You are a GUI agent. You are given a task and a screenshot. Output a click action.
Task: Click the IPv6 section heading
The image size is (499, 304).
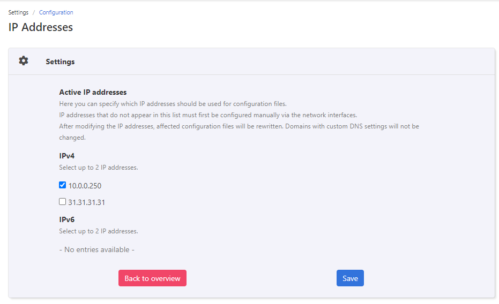[x=67, y=219]
